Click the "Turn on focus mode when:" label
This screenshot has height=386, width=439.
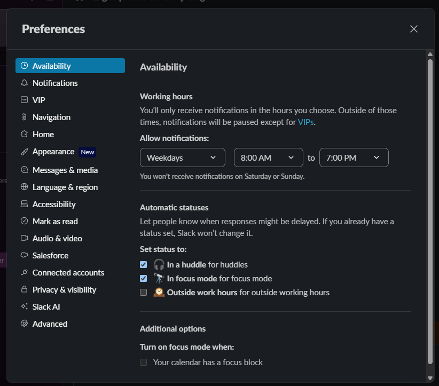(x=187, y=347)
